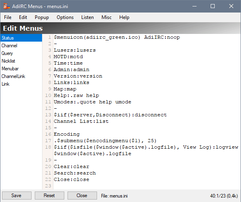Maximize the AdiIRC Menus window
Viewport: 241px width, 202px height.
pos(213,6)
